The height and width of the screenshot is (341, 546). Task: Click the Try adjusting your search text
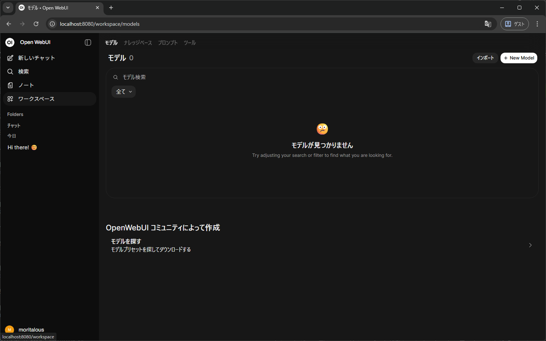[x=322, y=155]
